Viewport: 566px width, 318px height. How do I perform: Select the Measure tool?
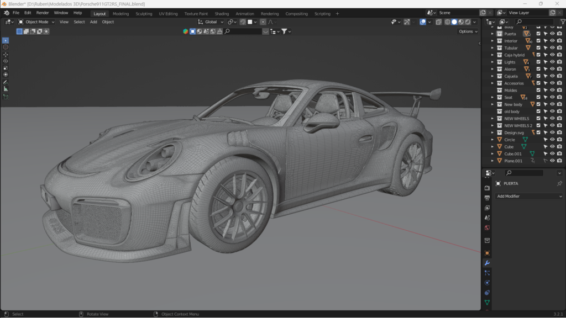pos(6,89)
